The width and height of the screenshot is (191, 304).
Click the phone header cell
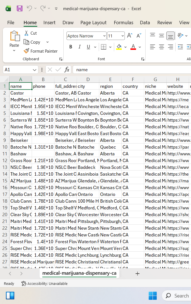pos(43,86)
